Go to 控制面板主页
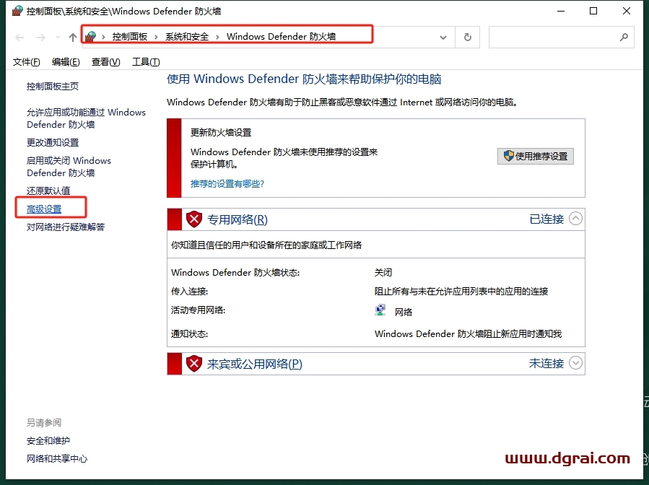 click(53, 87)
